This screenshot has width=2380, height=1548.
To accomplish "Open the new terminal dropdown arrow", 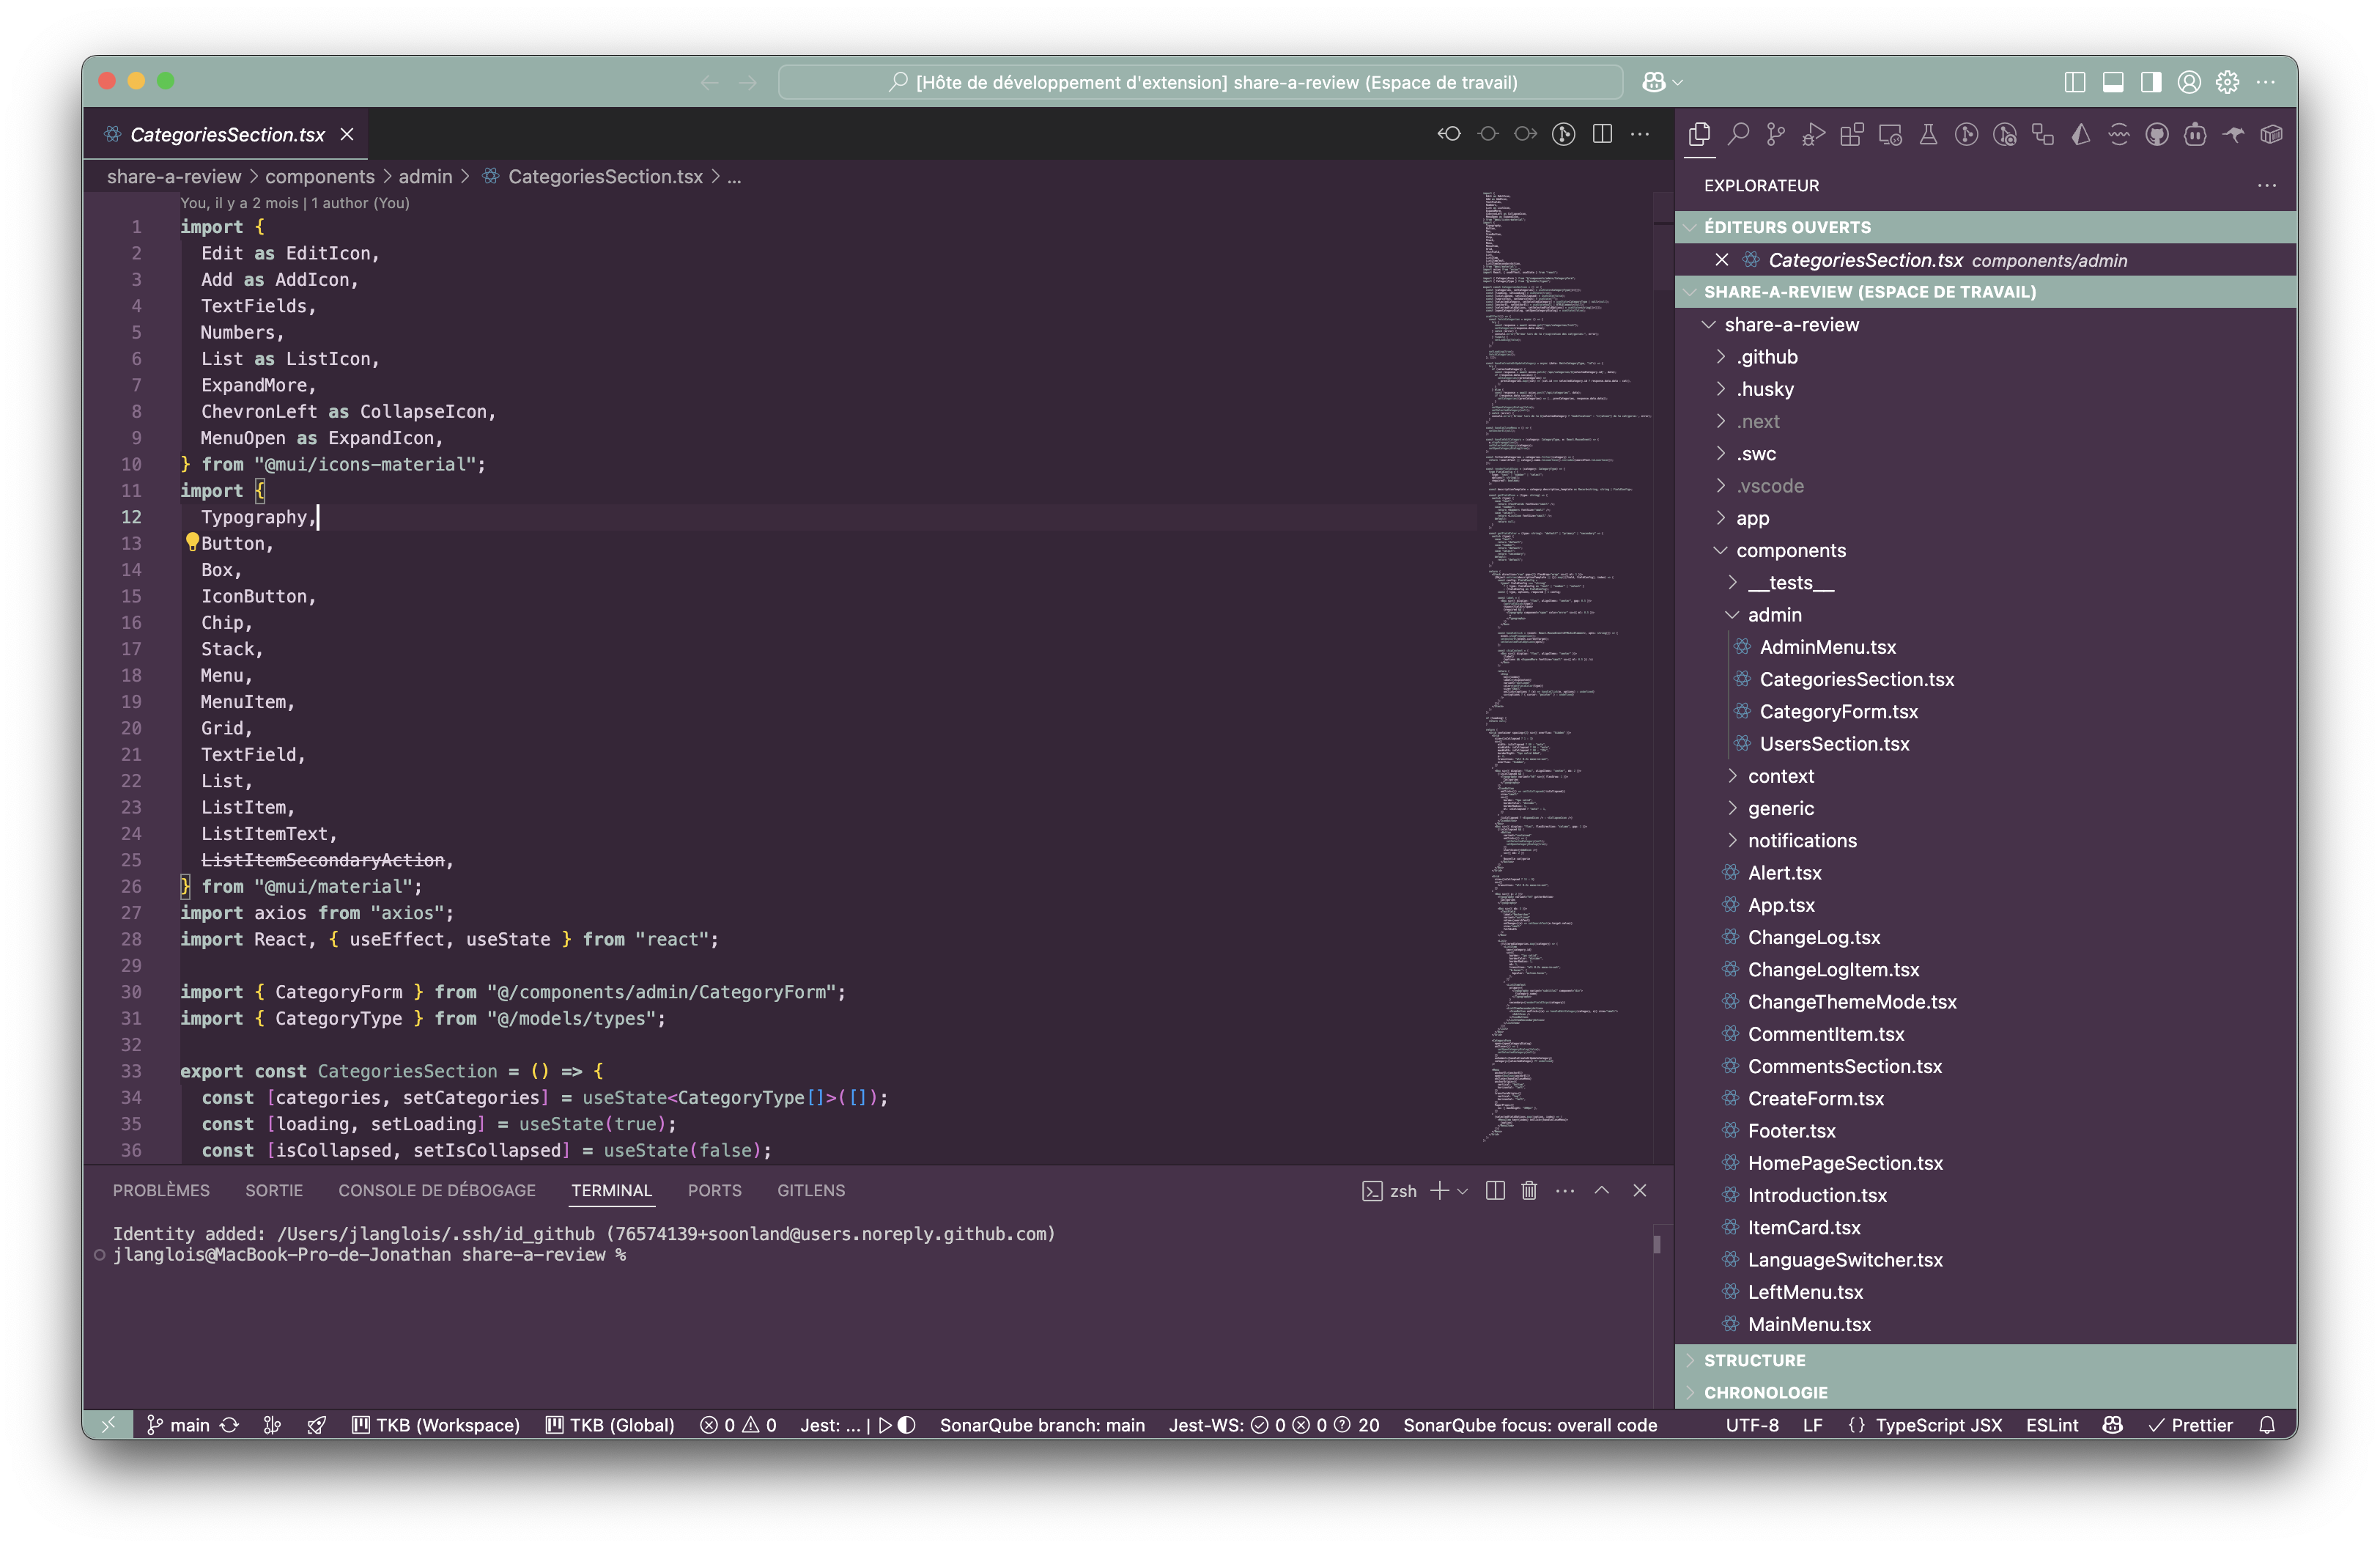I will (1463, 1190).
